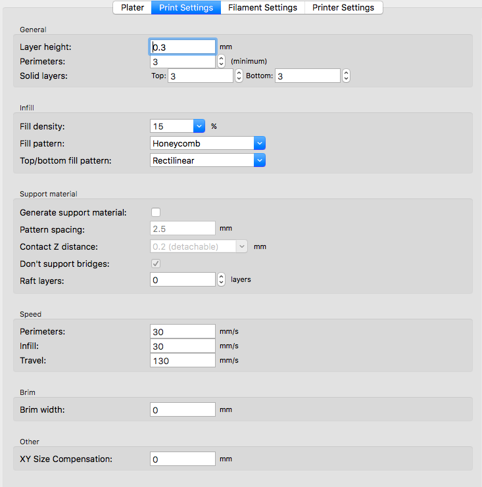
Task: Select the Print Settings tab
Action: point(185,8)
